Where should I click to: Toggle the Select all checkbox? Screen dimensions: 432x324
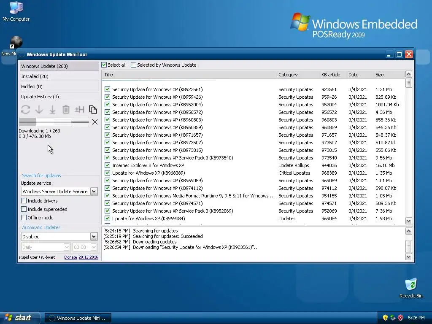click(104, 65)
